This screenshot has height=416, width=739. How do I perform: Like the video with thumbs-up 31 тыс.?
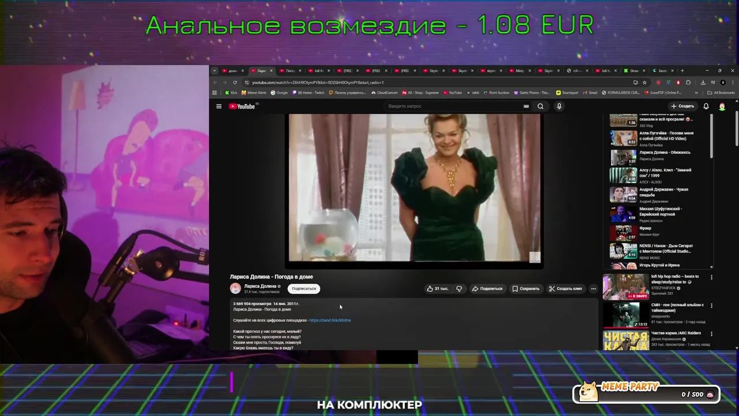(437, 288)
